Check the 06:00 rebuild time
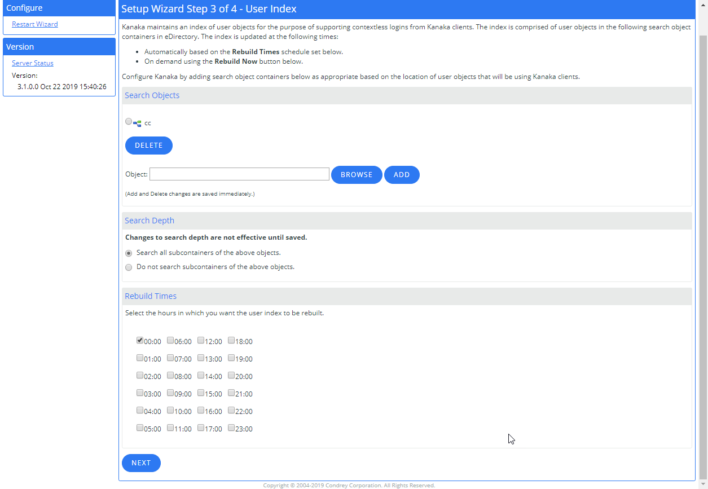 click(170, 340)
